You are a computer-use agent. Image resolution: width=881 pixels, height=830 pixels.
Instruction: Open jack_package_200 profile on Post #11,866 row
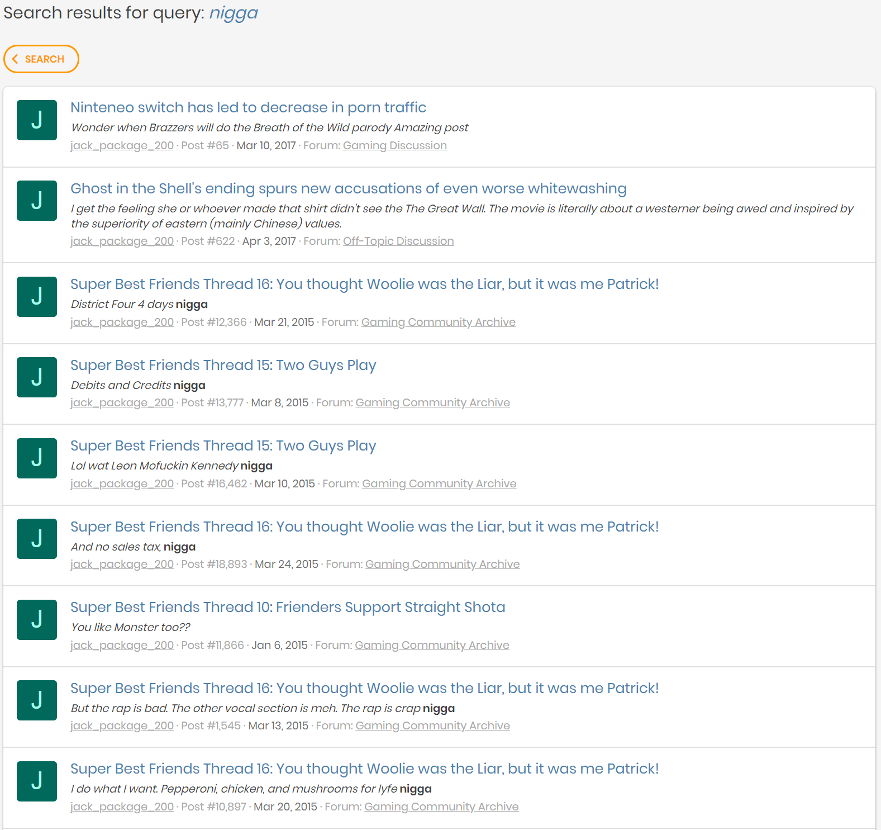[122, 645]
